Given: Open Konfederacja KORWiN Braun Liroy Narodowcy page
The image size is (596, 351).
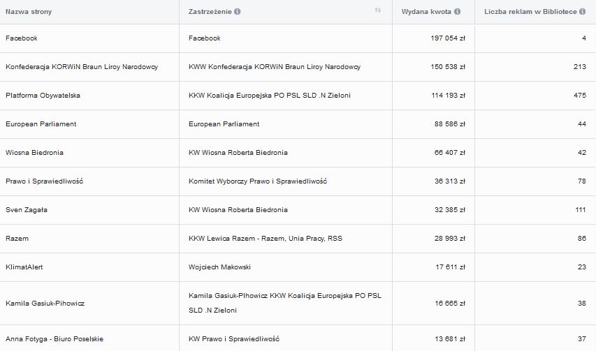Looking at the screenshot, I should 82,67.
